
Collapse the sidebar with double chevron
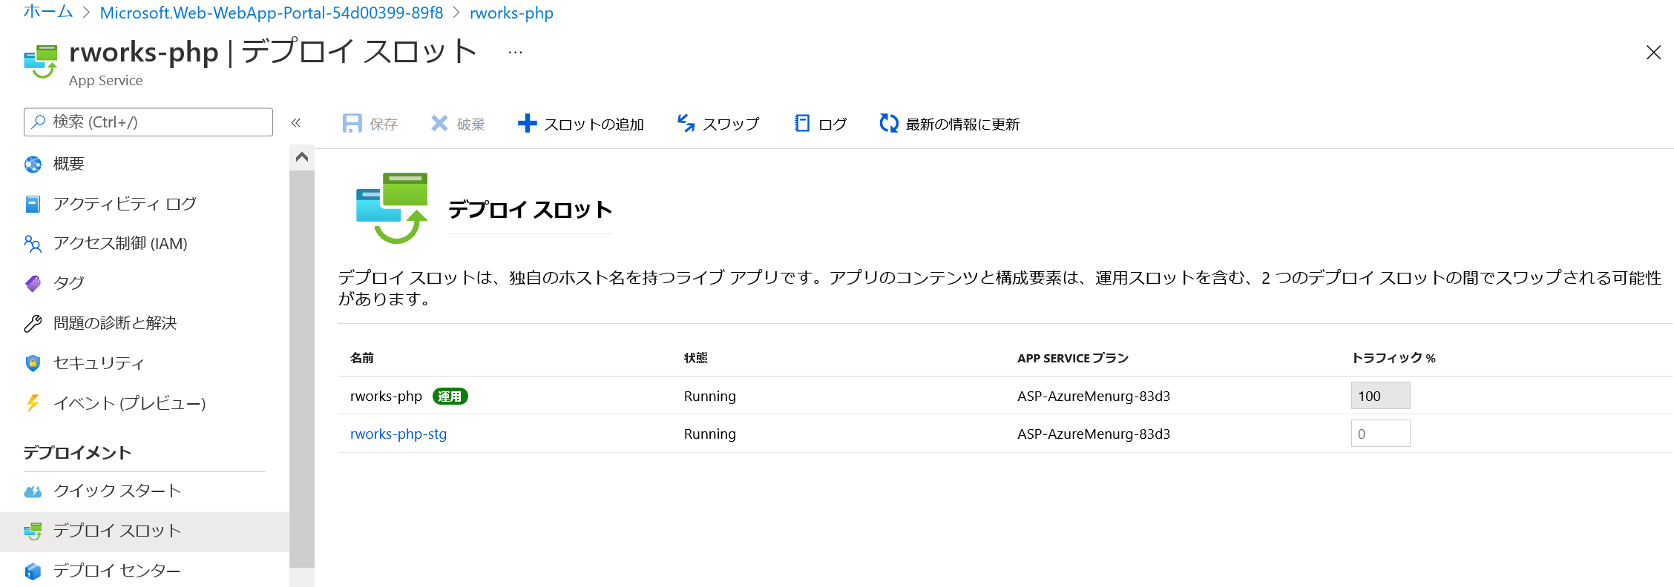pyautogui.click(x=296, y=122)
